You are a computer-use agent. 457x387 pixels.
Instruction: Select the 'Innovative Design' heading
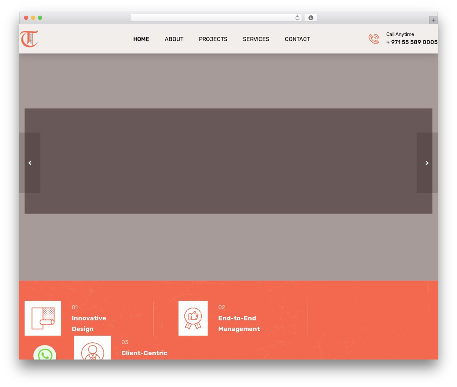89,323
